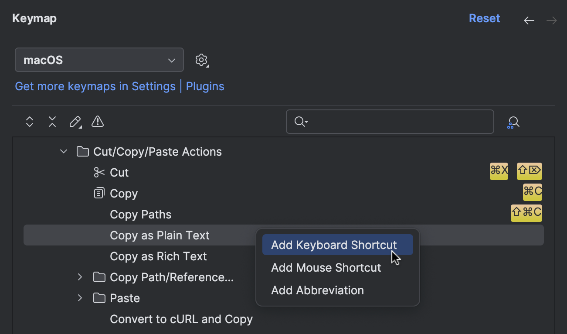Select Add Abbreviation in the context menu
The image size is (567, 334).
[x=317, y=290]
